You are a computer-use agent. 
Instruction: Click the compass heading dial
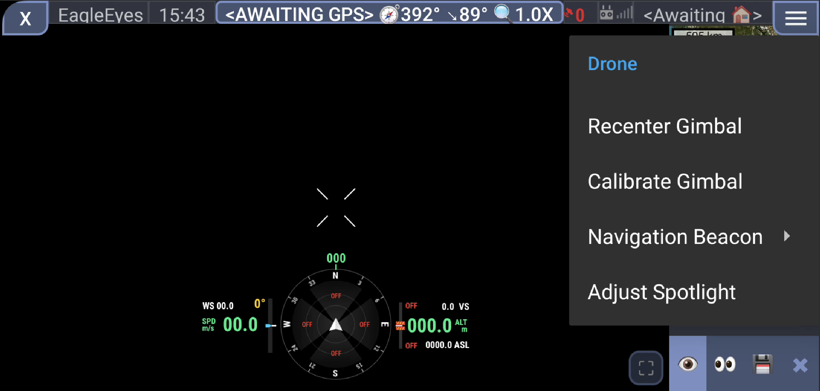[336, 324]
